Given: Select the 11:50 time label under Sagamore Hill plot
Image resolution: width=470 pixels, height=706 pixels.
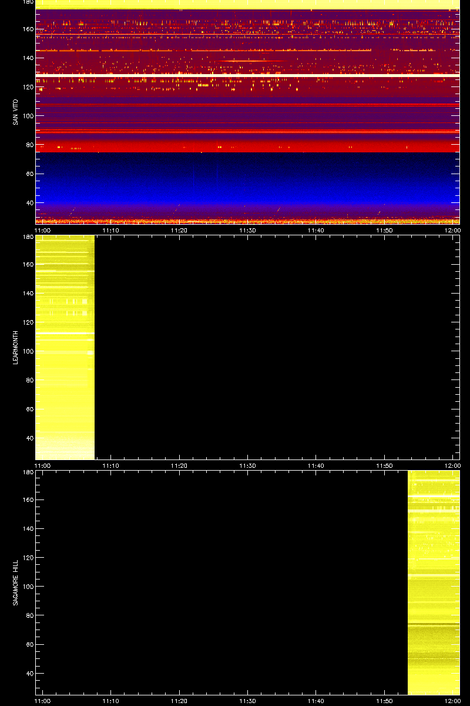Looking at the screenshot, I should pyautogui.click(x=384, y=701).
